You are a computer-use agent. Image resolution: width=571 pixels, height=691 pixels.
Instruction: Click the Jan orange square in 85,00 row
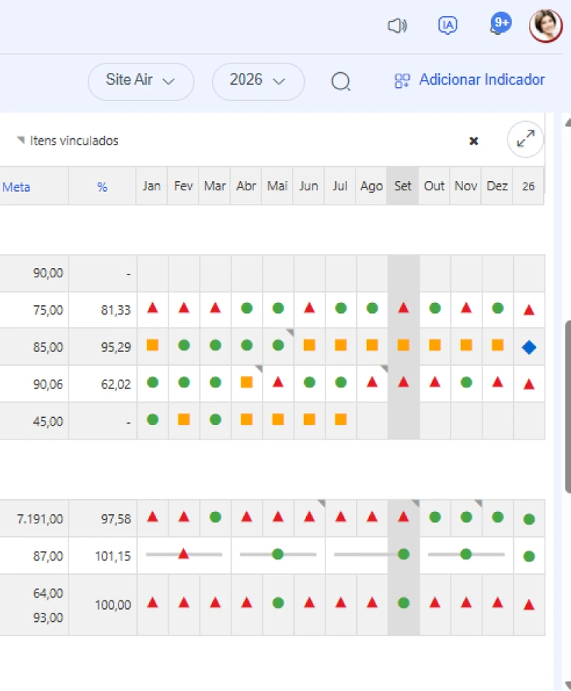click(153, 345)
